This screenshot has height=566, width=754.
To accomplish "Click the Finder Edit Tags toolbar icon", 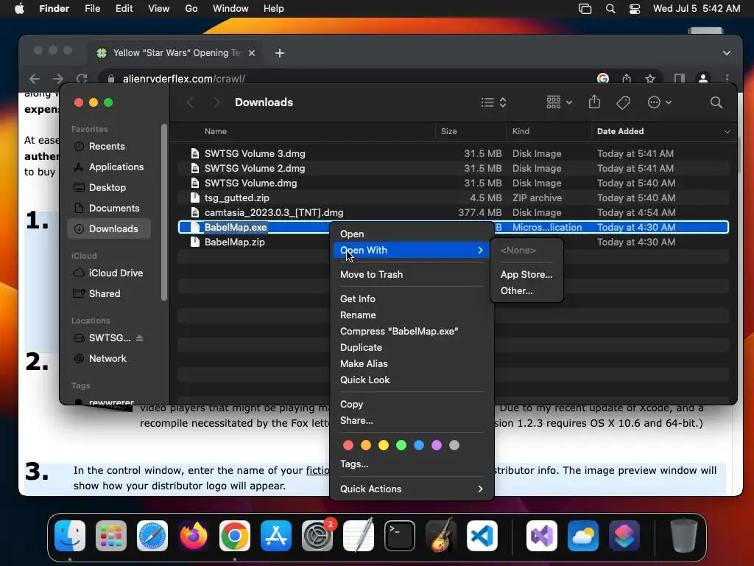I will coord(623,102).
